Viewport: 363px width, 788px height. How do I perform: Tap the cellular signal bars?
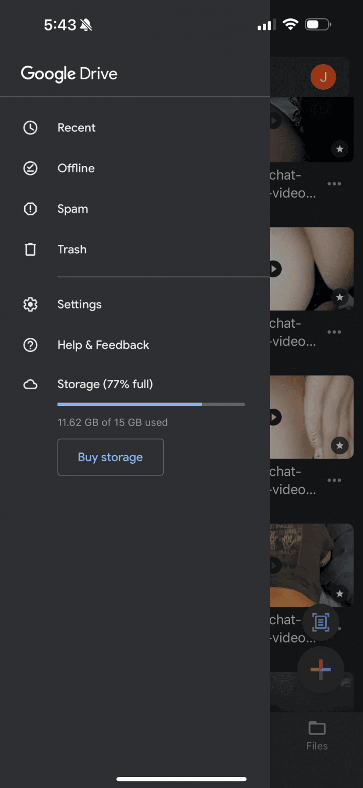[266, 25]
